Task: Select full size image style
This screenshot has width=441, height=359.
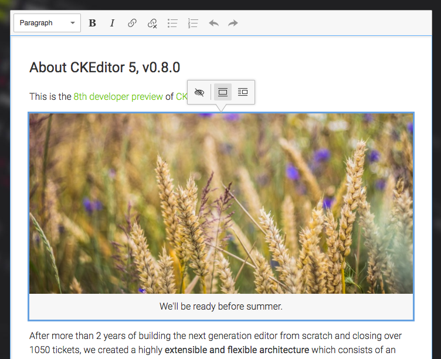Action: 223,92
